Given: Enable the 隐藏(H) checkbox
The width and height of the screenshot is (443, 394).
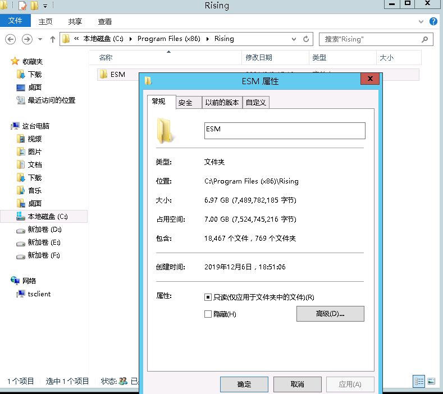Looking at the screenshot, I should [x=208, y=314].
